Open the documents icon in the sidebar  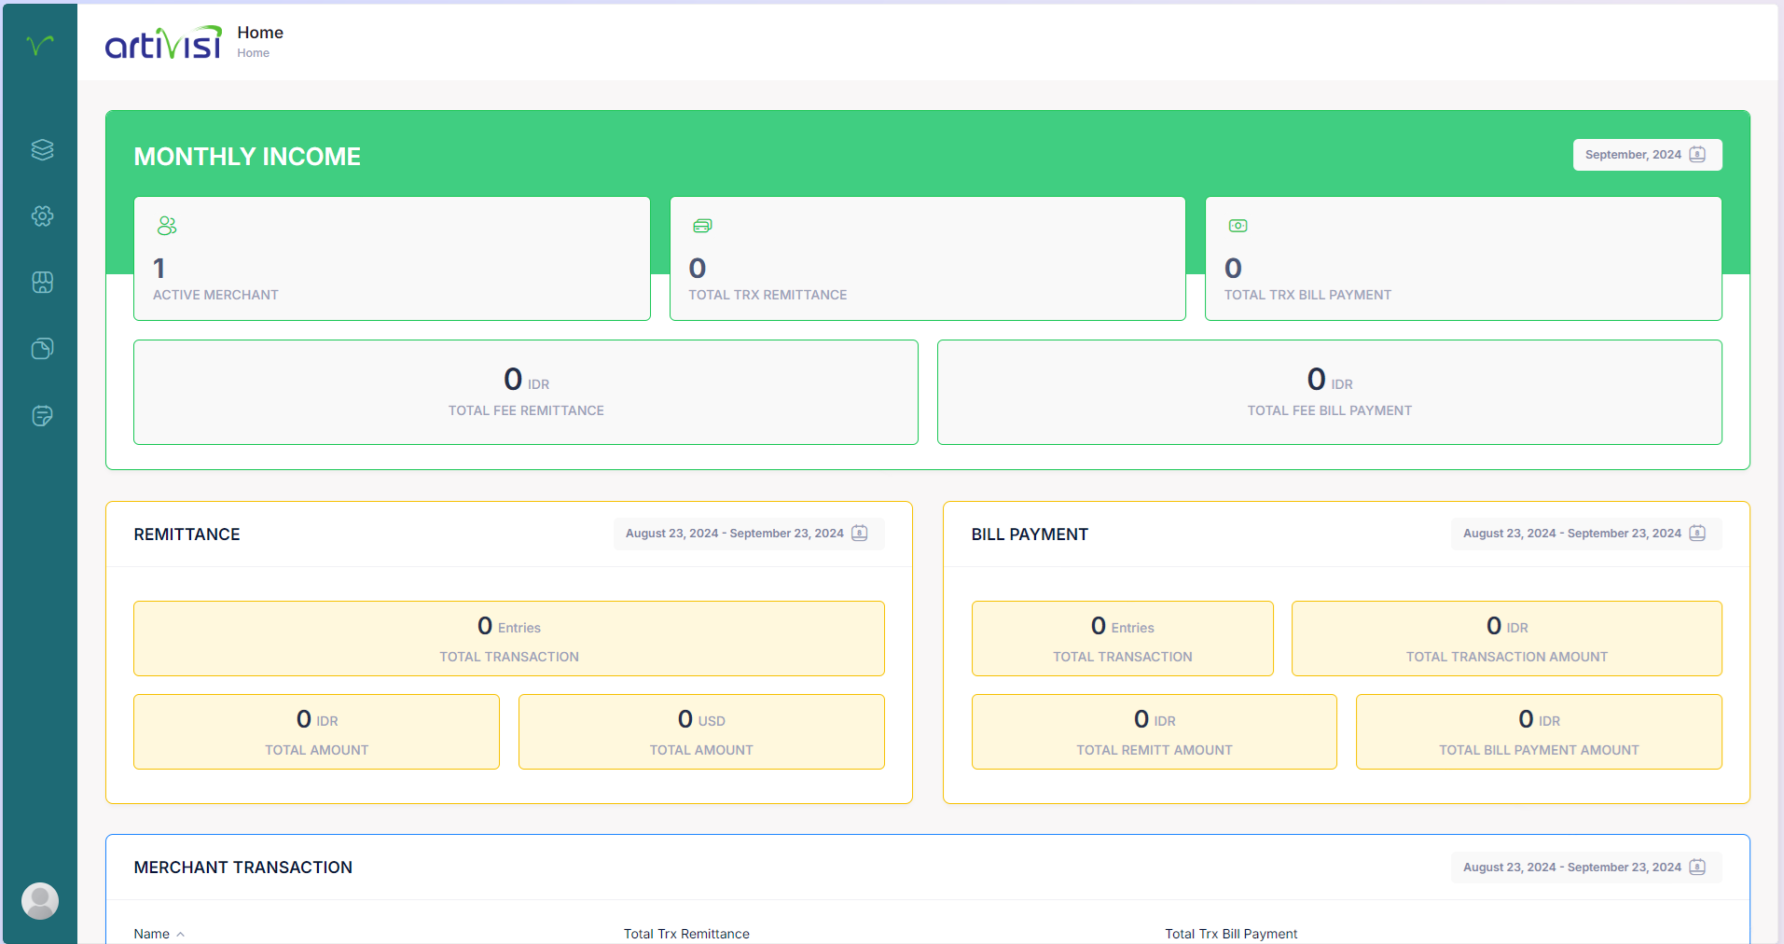(41, 349)
